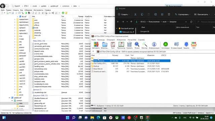Click WinRAR Защита shield icon

pos(186,45)
